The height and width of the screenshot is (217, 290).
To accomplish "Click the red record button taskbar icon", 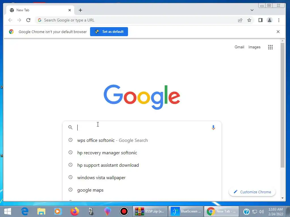I will click(x=124, y=211).
